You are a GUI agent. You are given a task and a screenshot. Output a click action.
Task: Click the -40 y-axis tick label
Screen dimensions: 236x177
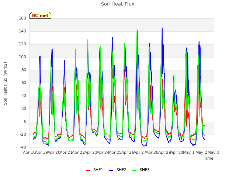(23, 147)
